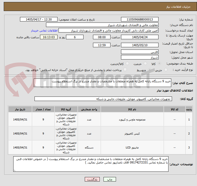Click the delivery city field شیراز
Screen dimensions: 197x186
click(x=139, y=57)
